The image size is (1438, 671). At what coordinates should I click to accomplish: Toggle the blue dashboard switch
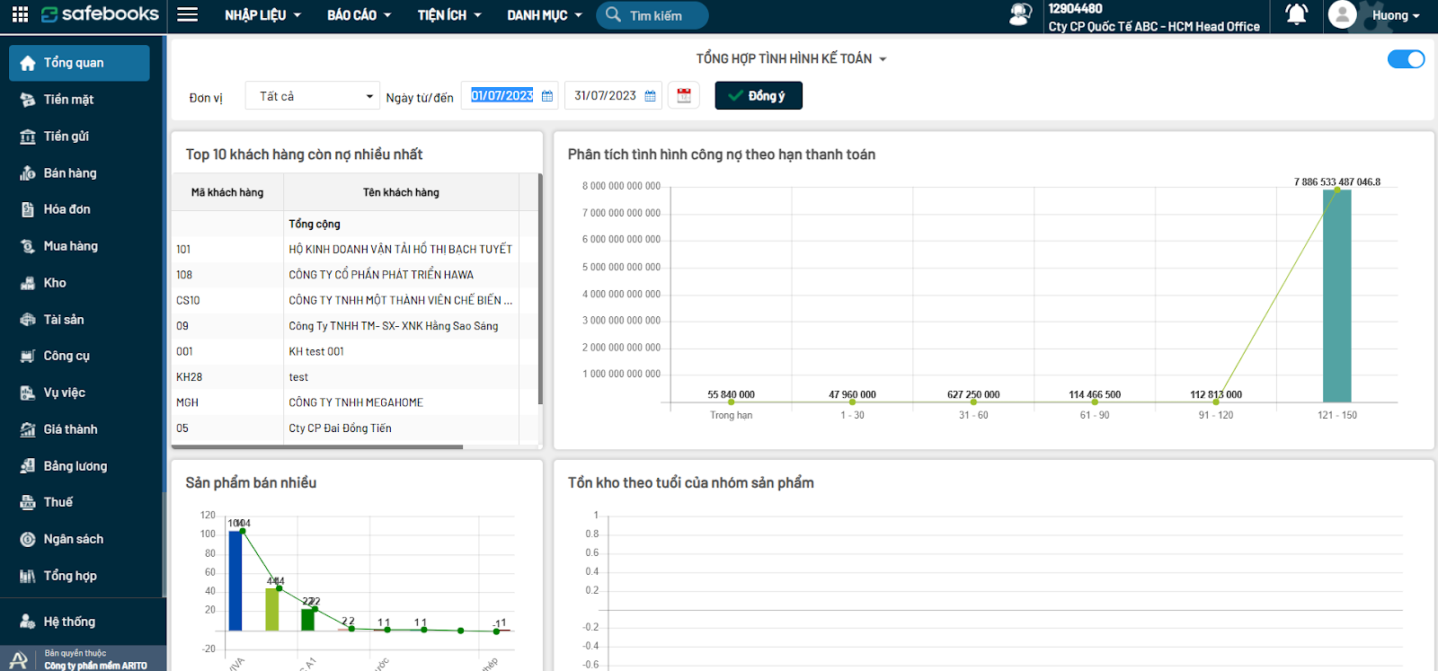1406,59
